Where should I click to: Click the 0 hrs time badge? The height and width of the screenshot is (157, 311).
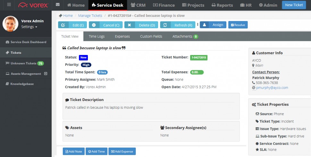click(102, 72)
